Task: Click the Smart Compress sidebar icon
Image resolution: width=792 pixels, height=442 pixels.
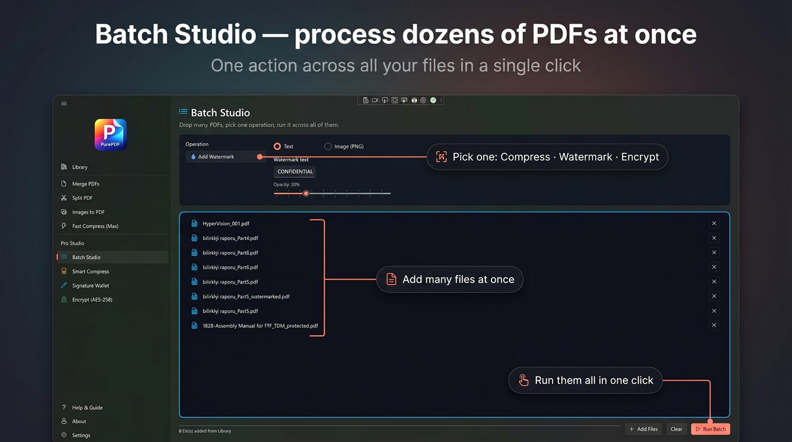Action: pyautogui.click(x=64, y=272)
